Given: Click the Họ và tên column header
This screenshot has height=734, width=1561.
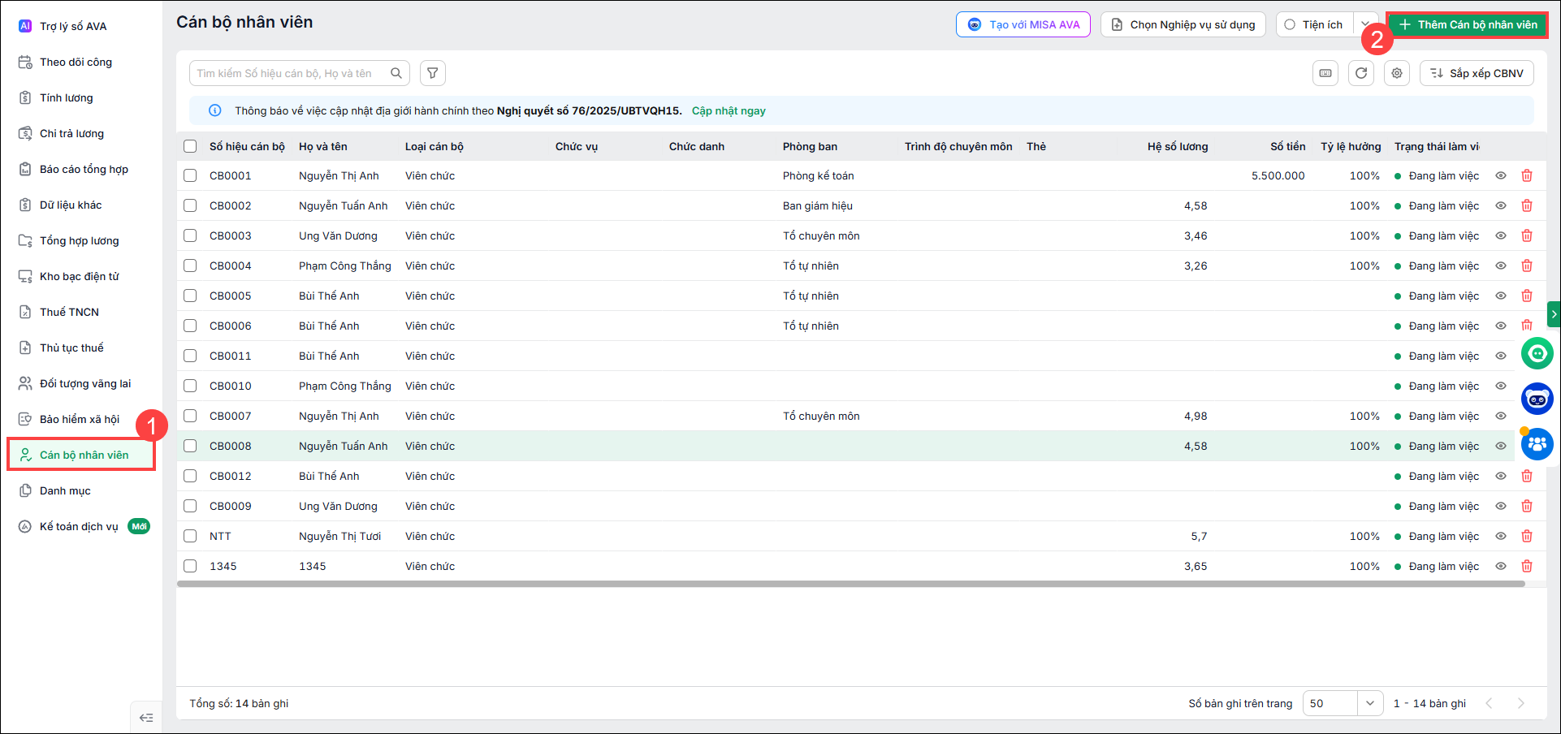Looking at the screenshot, I should tap(323, 146).
